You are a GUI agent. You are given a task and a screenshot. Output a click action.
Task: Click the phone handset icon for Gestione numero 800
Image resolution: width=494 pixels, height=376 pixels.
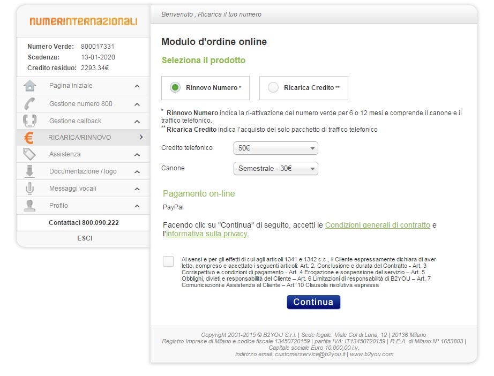tap(29, 103)
